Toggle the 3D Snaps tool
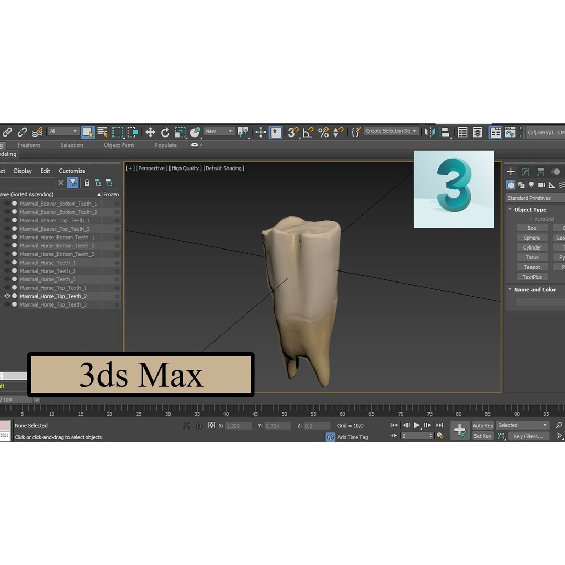The width and height of the screenshot is (565, 565). click(293, 132)
